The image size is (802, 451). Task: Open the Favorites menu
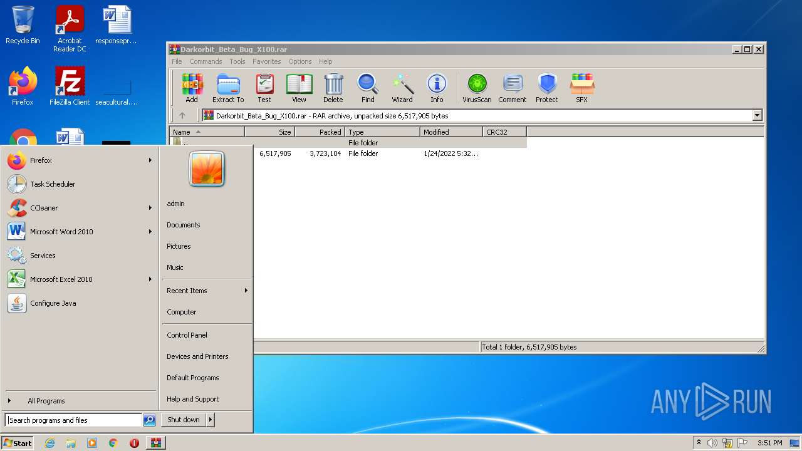click(266, 61)
